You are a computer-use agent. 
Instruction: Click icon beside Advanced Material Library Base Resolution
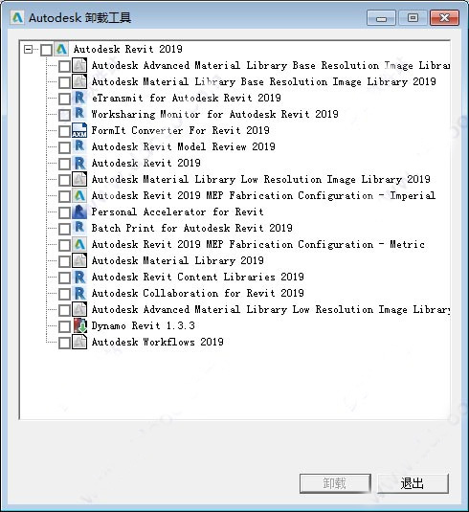coord(79,66)
